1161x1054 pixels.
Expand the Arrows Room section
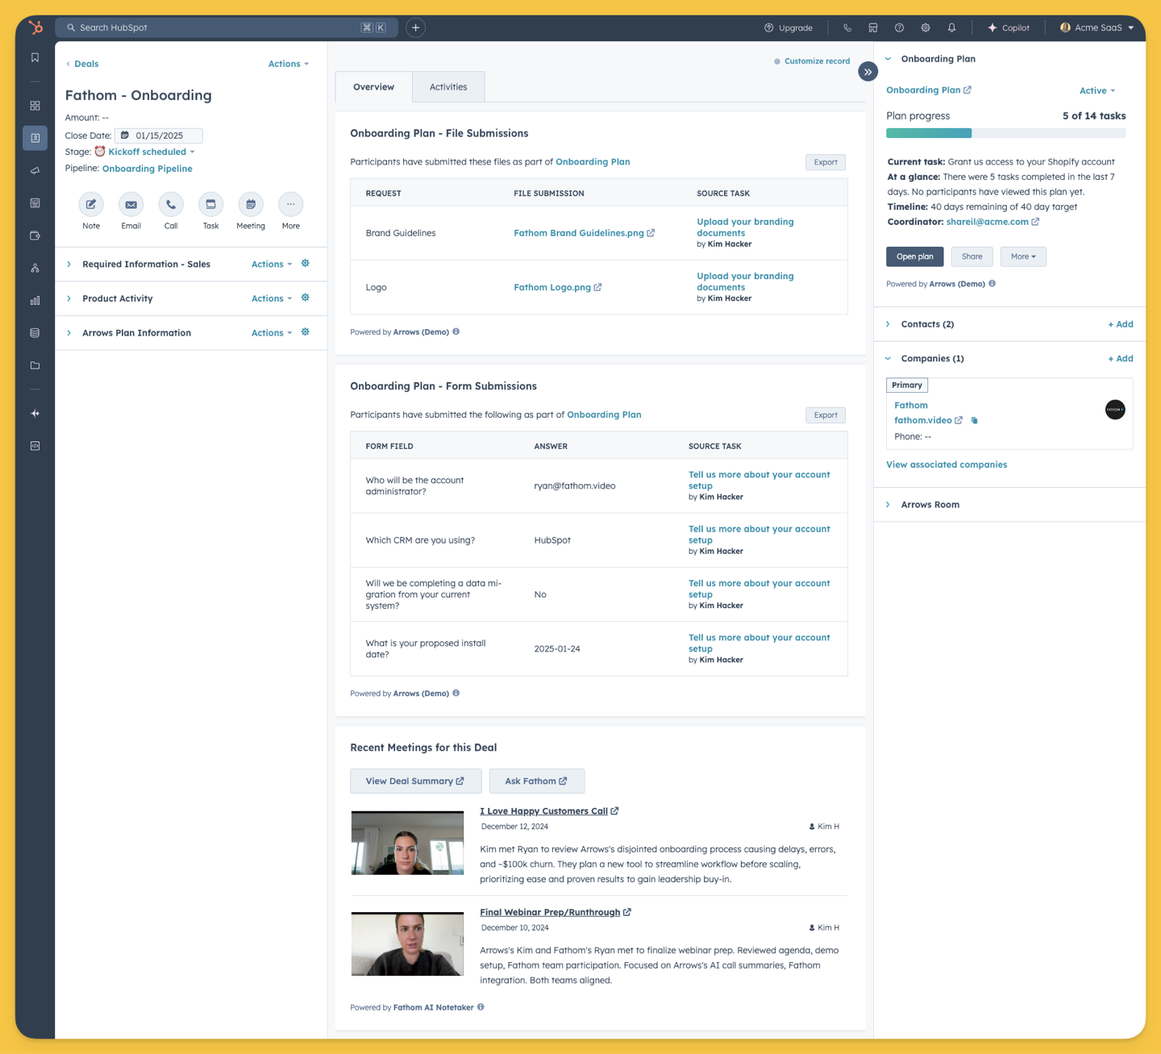888,505
